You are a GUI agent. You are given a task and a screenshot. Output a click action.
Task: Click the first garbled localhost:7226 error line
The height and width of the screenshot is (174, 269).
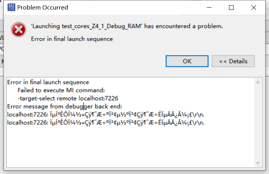click(x=106, y=114)
